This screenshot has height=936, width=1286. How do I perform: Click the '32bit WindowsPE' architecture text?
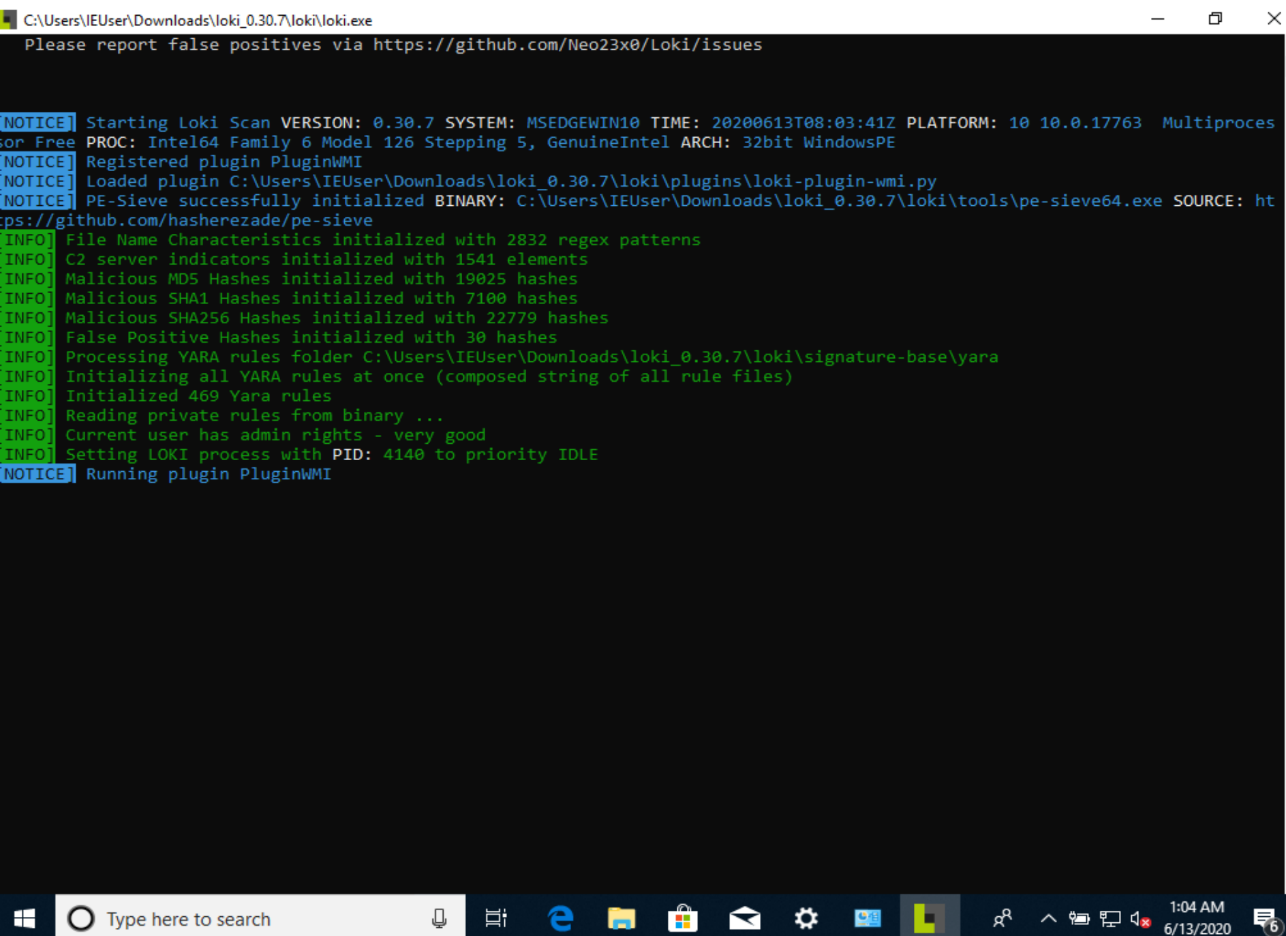click(x=818, y=142)
